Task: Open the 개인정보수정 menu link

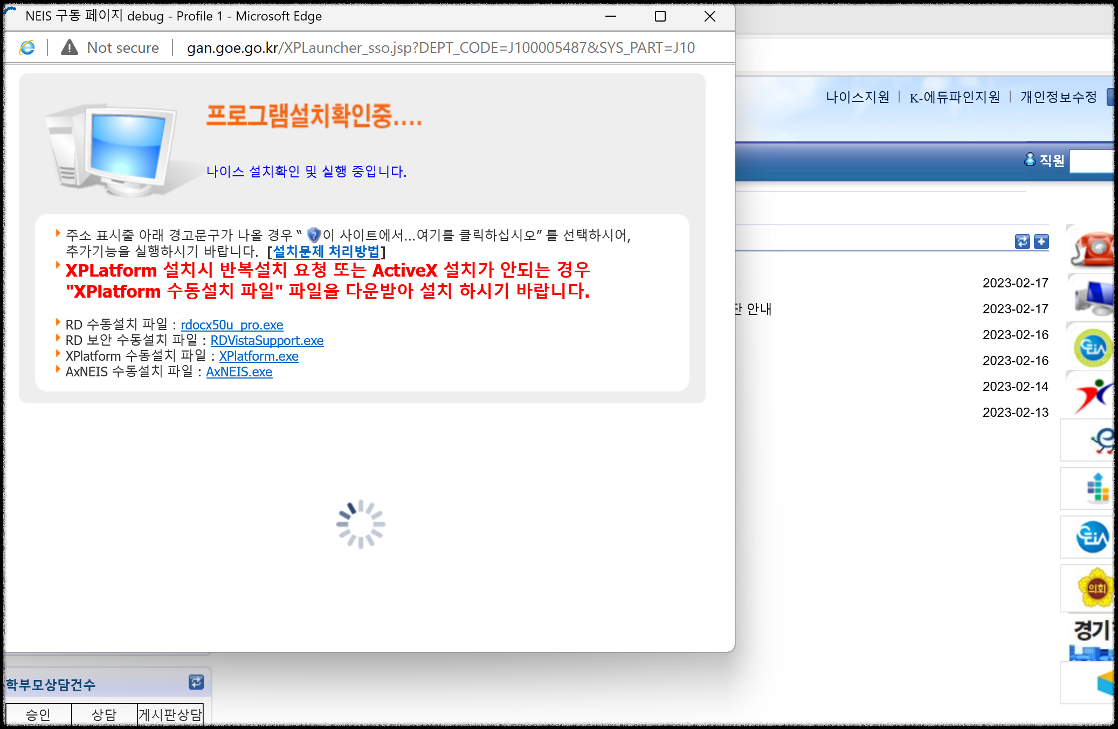Action: click(1058, 97)
